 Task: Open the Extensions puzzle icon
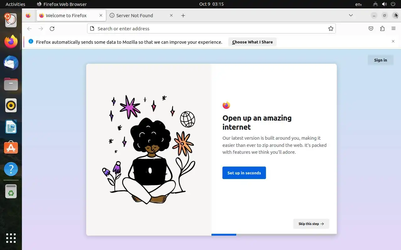pos(382,29)
